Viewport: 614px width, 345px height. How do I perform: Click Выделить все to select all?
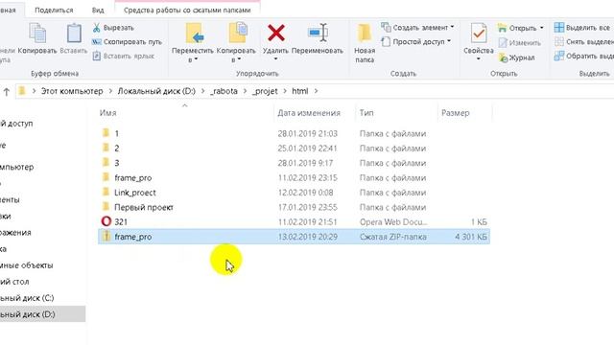(x=582, y=28)
